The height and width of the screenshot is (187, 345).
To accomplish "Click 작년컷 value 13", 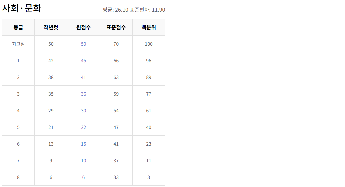I will click(51, 144).
